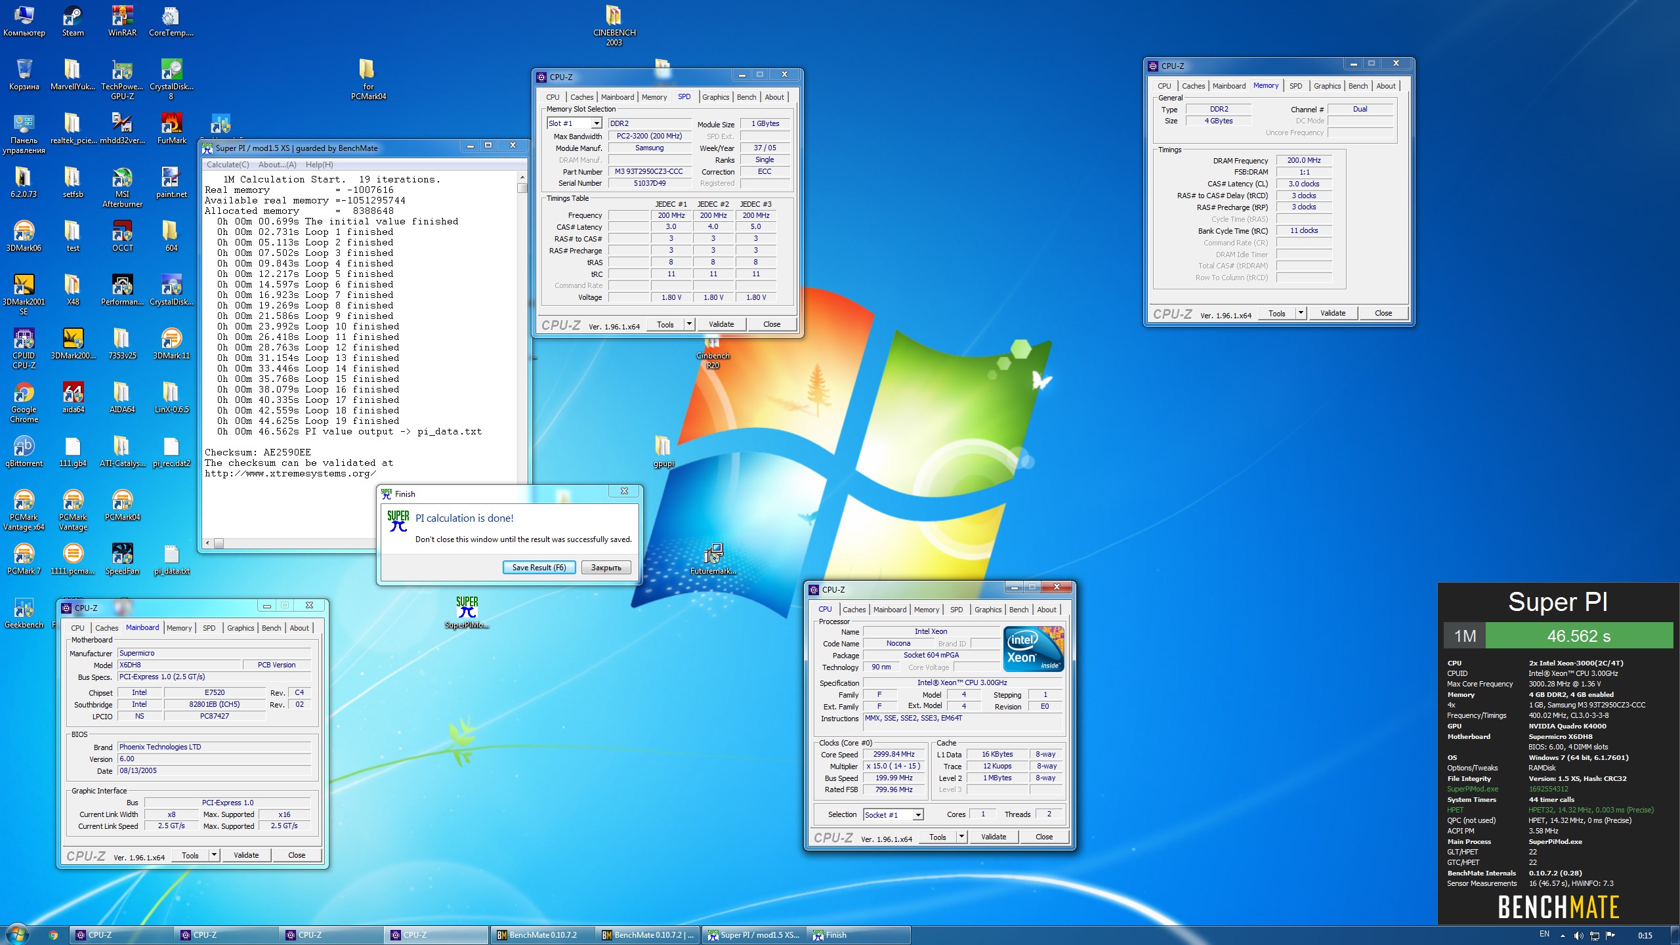The image size is (1680, 945).
Task: Open Help(H) menu in Super PI
Action: coord(319,165)
